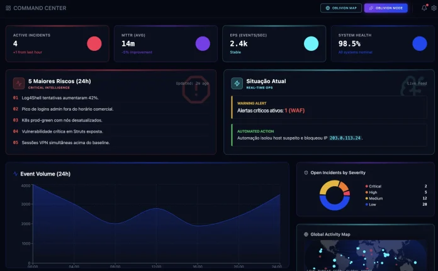Open the Oblivion Map view

tap(341, 8)
